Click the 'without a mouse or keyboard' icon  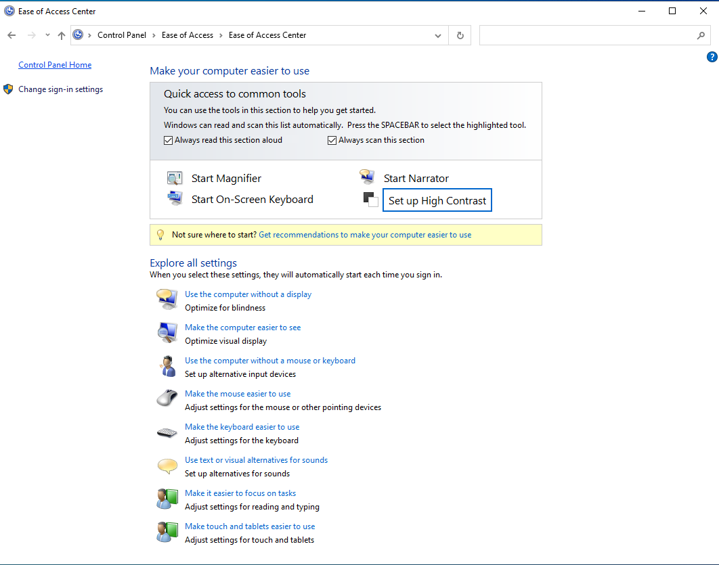click(x=167, y=366)
